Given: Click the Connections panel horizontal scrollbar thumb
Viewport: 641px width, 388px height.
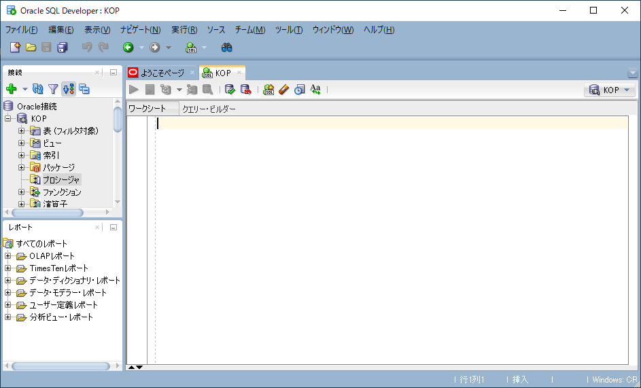Looking at the screenshot, I should pyautogui.click(x=48, y=213).
